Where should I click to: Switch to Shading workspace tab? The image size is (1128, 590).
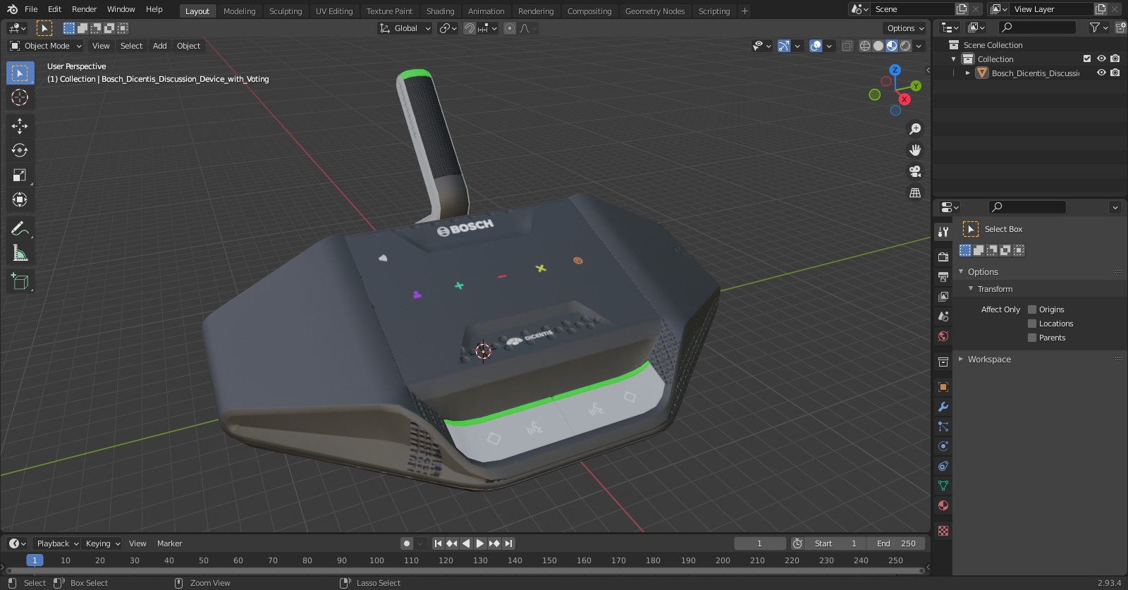point(440,11)
